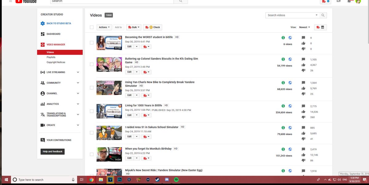Click comments icon for When you forget its Monika's Birthday
Screen dimensions: 369x185
(x=304, y=149)
